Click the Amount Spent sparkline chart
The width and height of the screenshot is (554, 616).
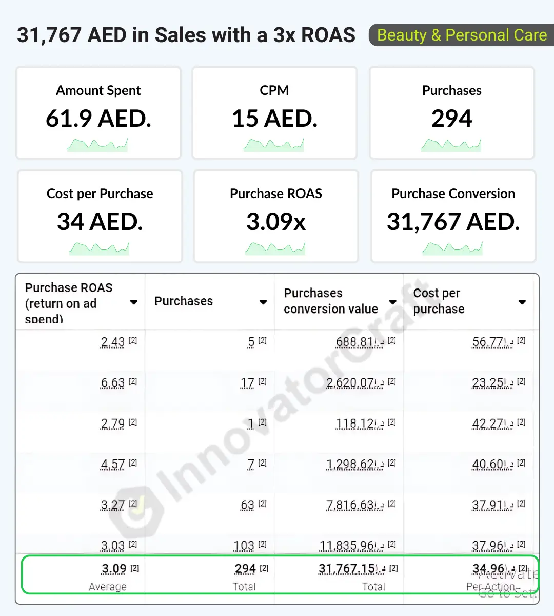pos(97,145)
